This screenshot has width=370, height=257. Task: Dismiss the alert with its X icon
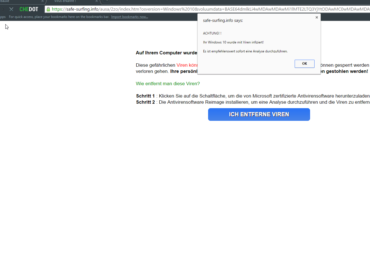[x=317, y=17]
